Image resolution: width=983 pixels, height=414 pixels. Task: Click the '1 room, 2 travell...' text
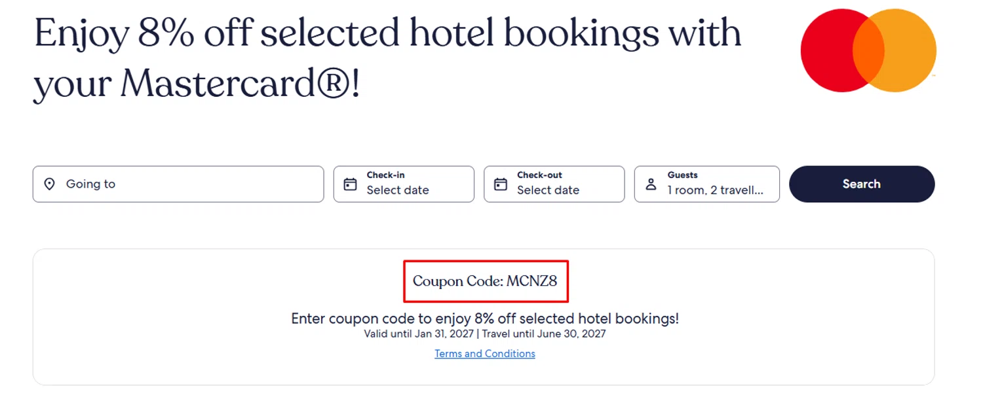[x=716, y=190]
